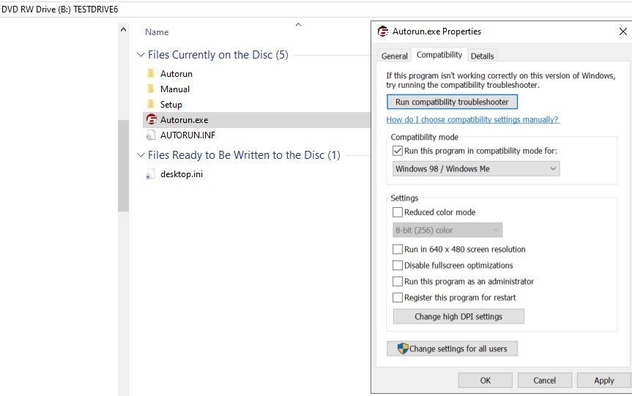
Task: Select the Setup folder name
Action: [x=171, y=105]
